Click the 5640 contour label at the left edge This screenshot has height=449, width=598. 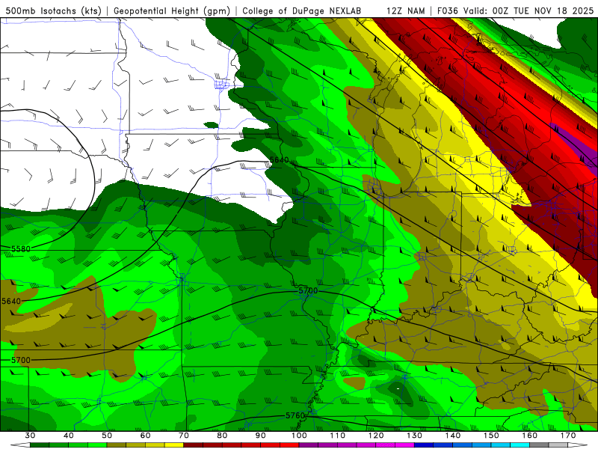(11, 302)
